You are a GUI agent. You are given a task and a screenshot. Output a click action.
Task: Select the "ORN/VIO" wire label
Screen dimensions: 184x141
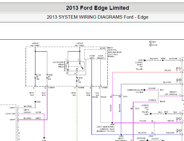pos(152,100)
